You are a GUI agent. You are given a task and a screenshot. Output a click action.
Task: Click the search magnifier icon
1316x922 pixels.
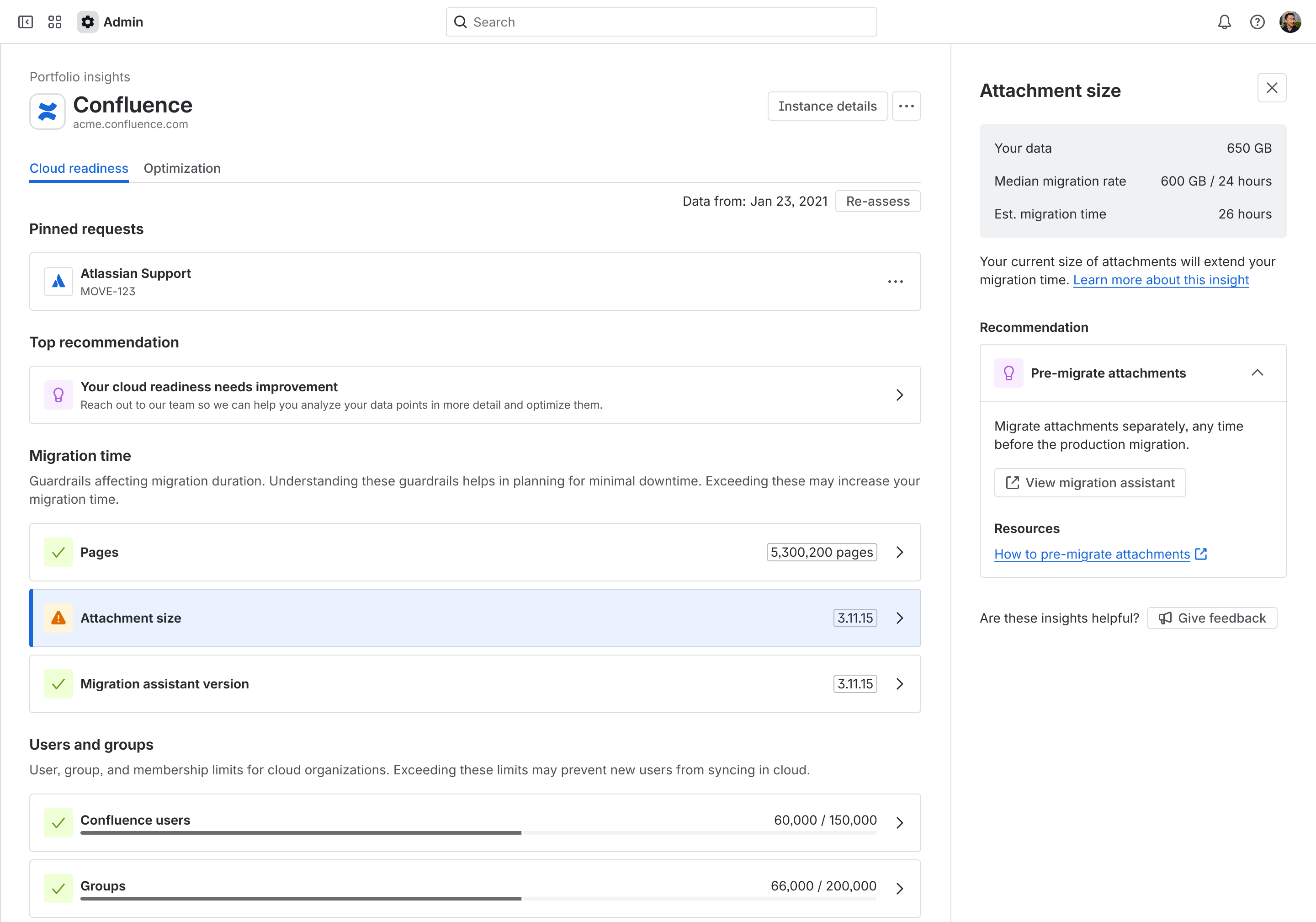coord(461,22)
